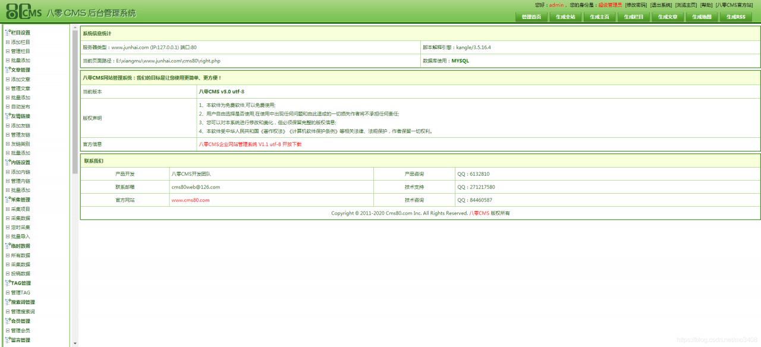Visit the 八零CMS官方站 link
This screenshot has width=761, height=347.
734,5
